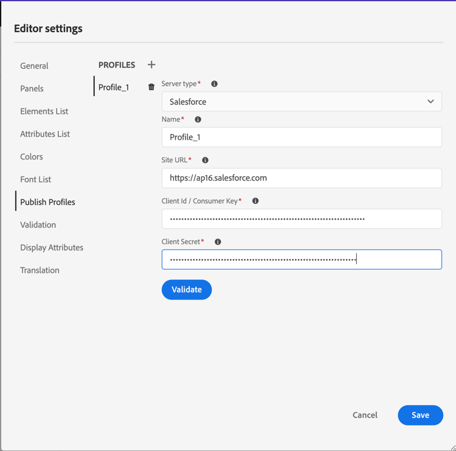Go to Font List tab

point(35,179)
